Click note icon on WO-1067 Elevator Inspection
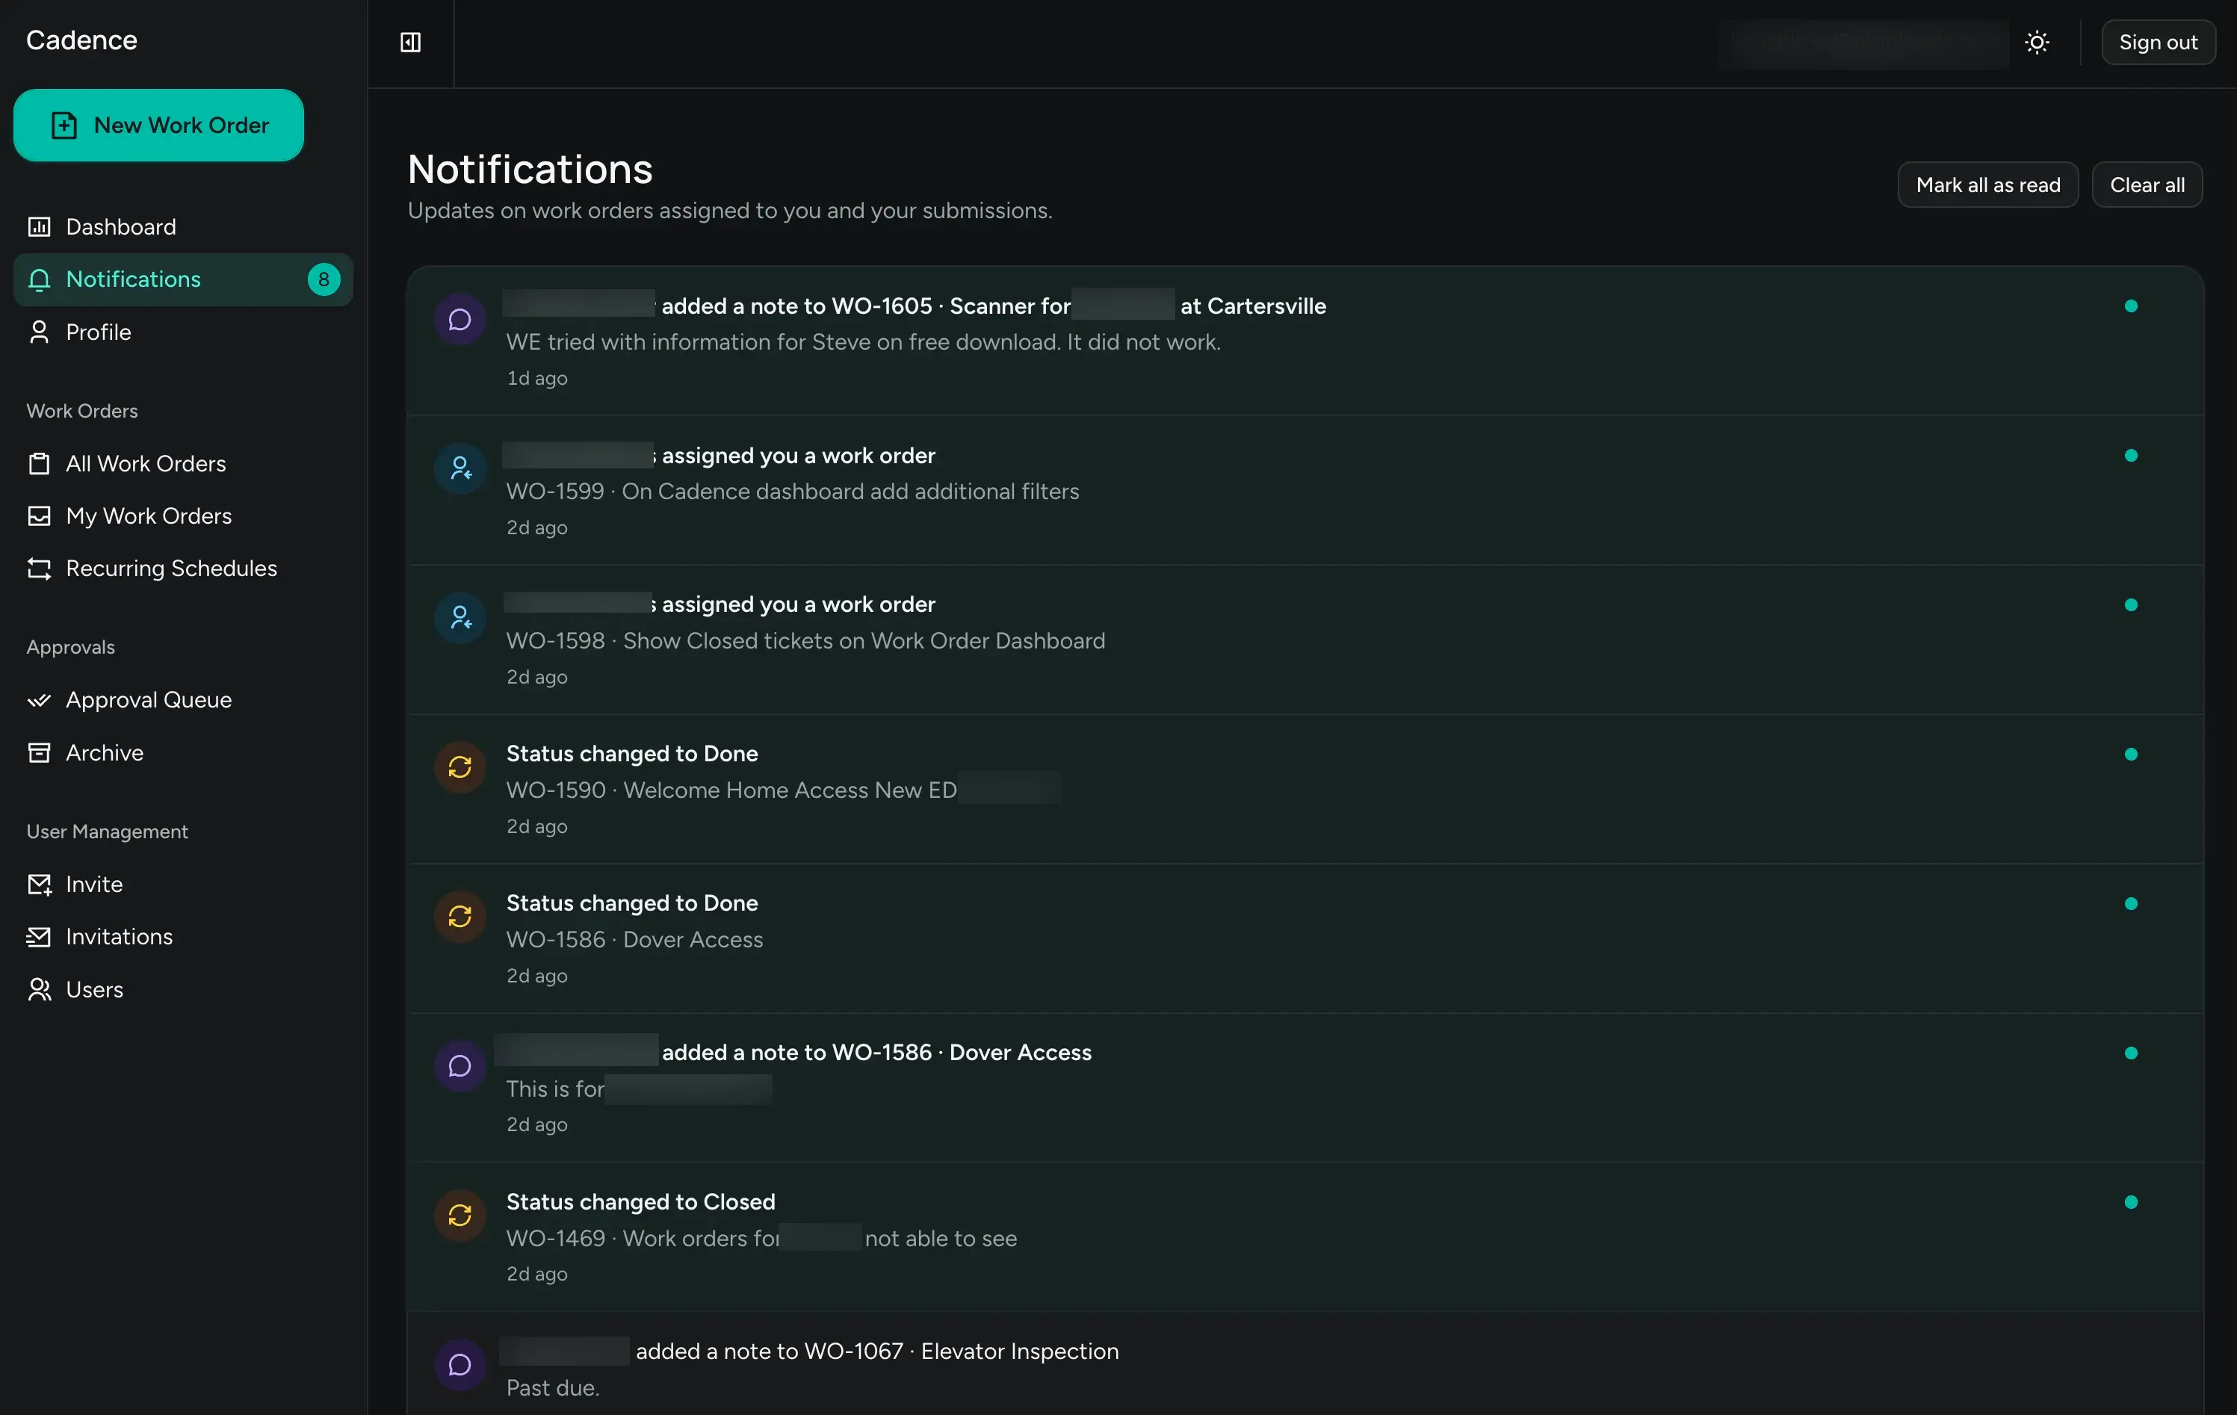The image size is (2237, 1415). click(460, 1365)
